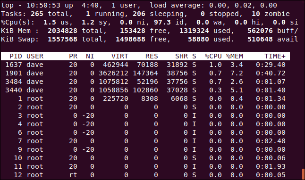This screenshot has height=180, width=305.
Task: Click the SHR column header
Action: click(x=181, y=56)
